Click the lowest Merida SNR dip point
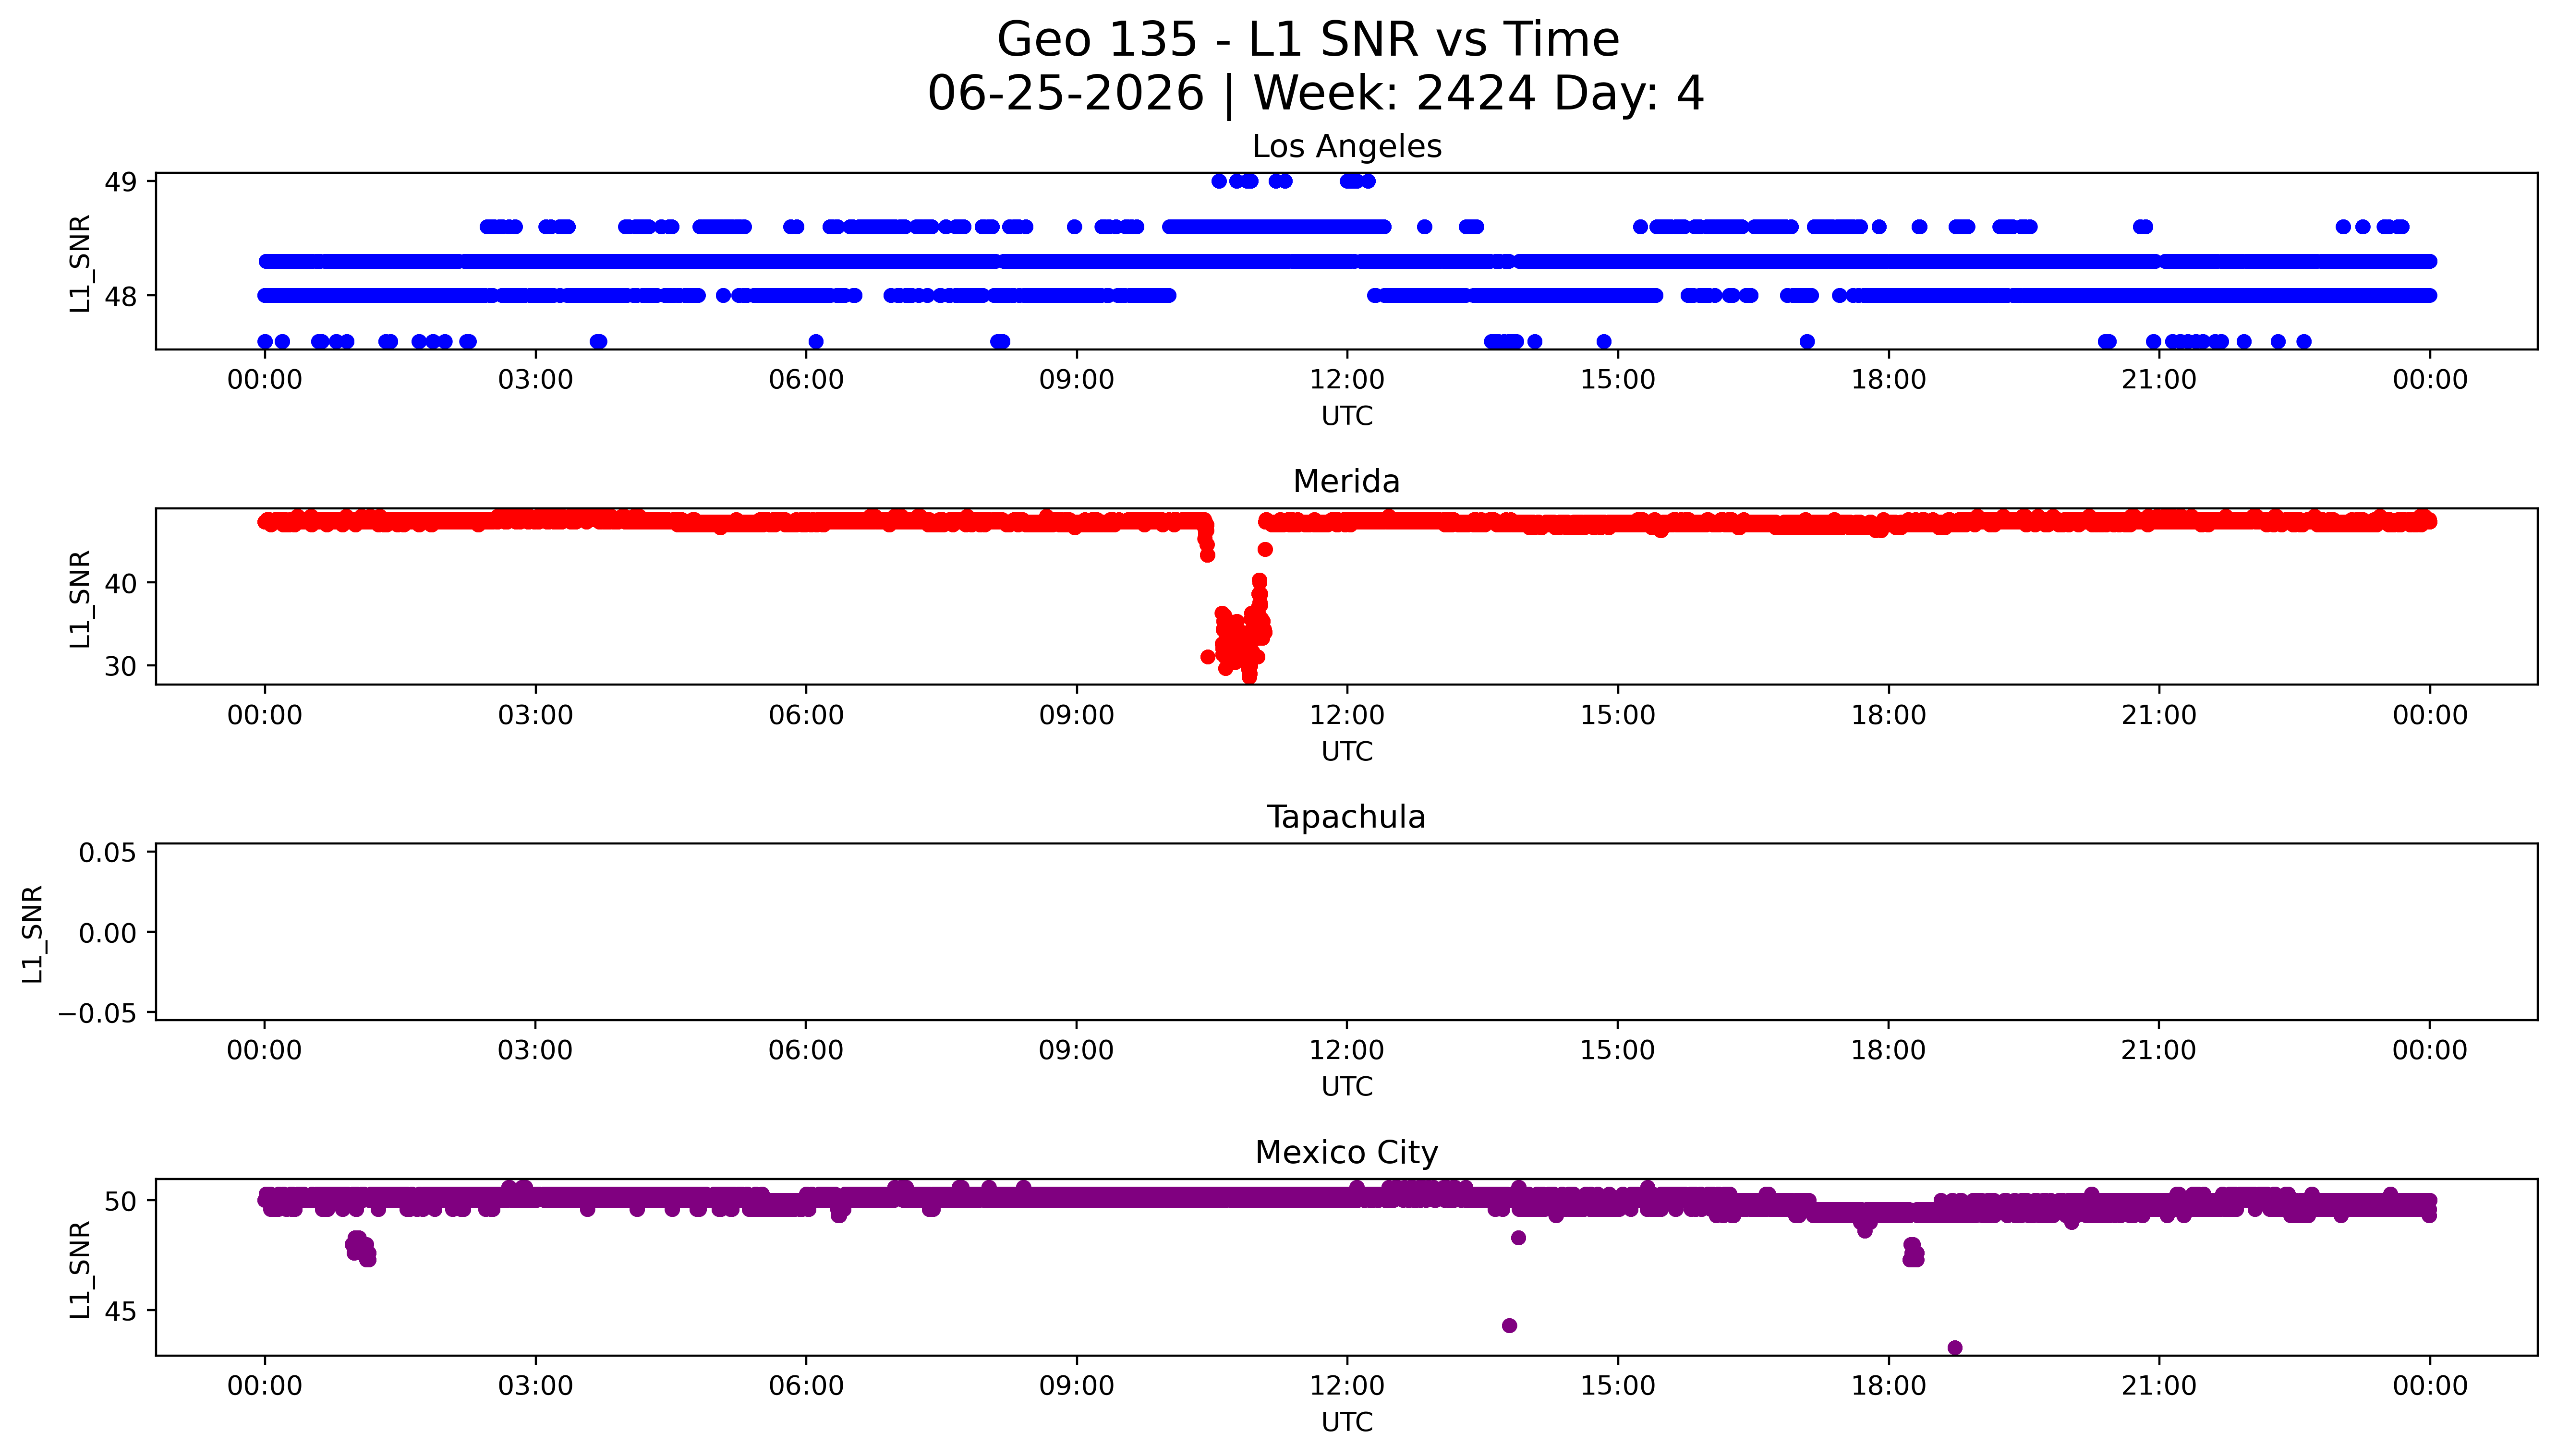2557x1456 pixels. (x=1249, y=677)
